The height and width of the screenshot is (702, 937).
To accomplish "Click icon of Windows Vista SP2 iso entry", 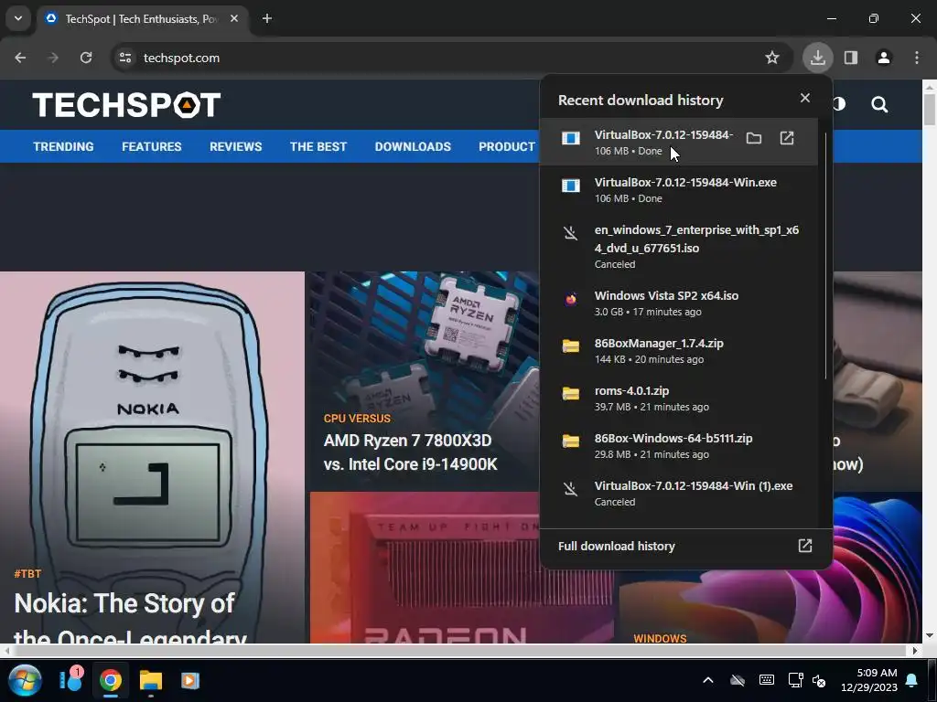I will click(571, 299).
